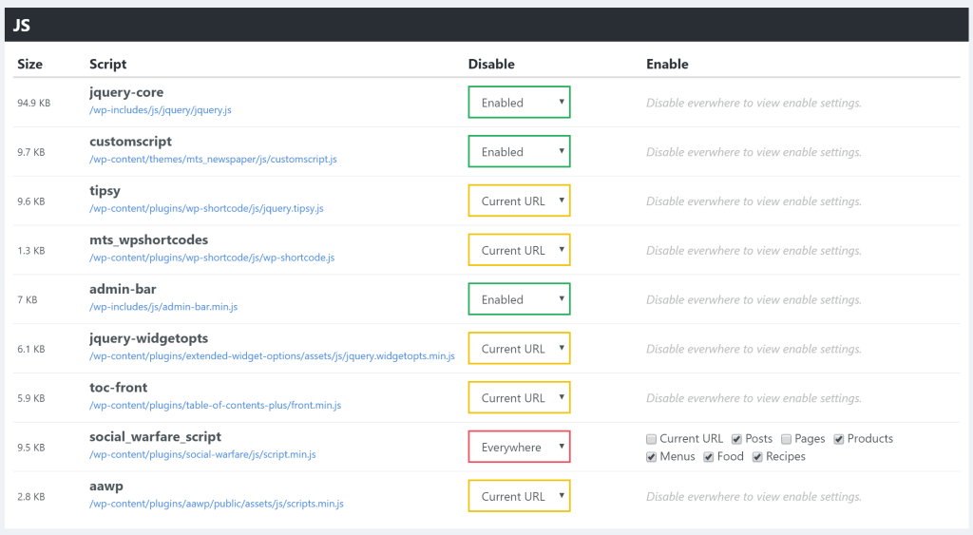
Task: Open the customscript Disable dropdown
Action: (519, 151)
